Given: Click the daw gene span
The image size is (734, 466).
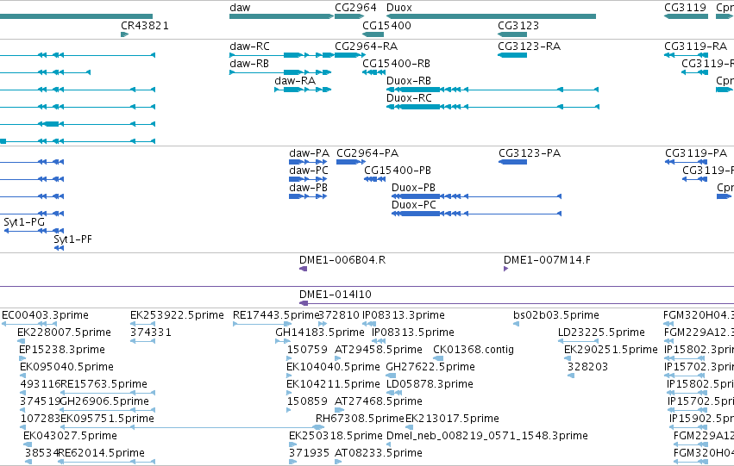Looking at the screenshot, I should click(x=281, y=16).
